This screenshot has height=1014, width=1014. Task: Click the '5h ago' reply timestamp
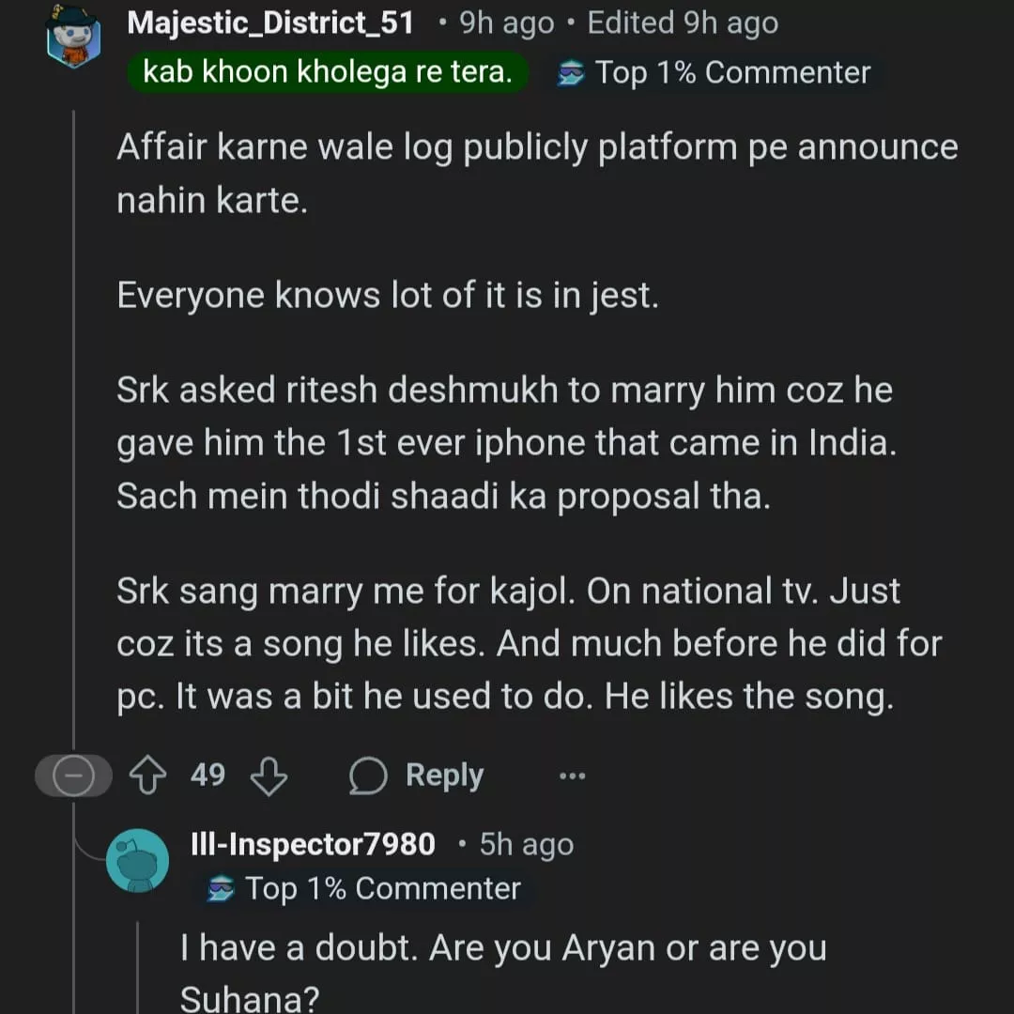point(526,844)
